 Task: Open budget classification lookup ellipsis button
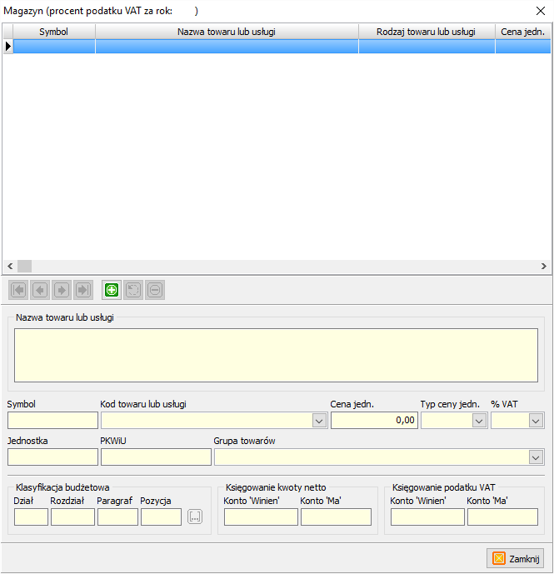pos(195,517)
